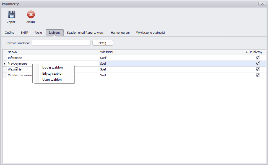Click the Publiczny column header
Screen dimensions: 268x165
click(257, 52)
